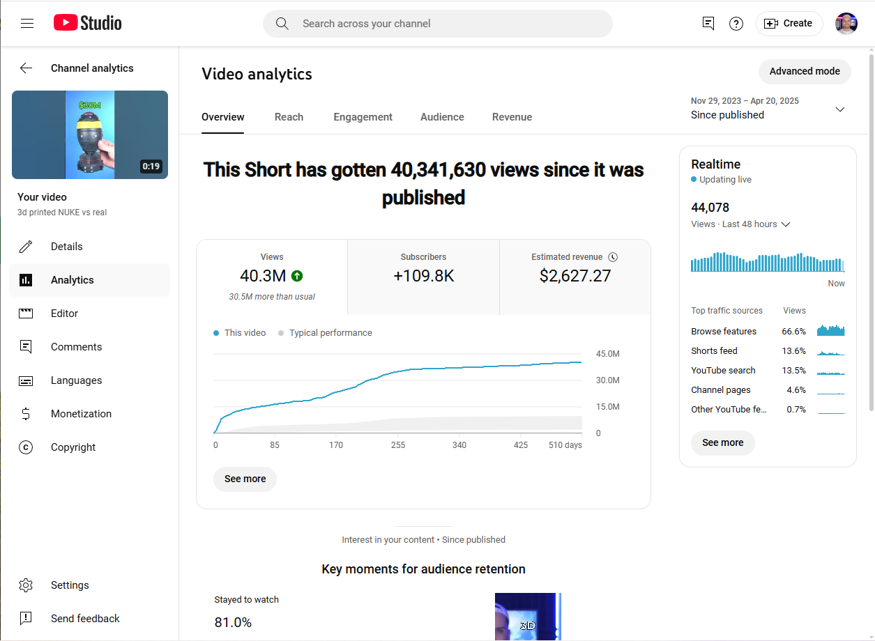Click the Monetization dollar icon
Image resolution: width=875 pixels, height=641 pixels.
26,414
